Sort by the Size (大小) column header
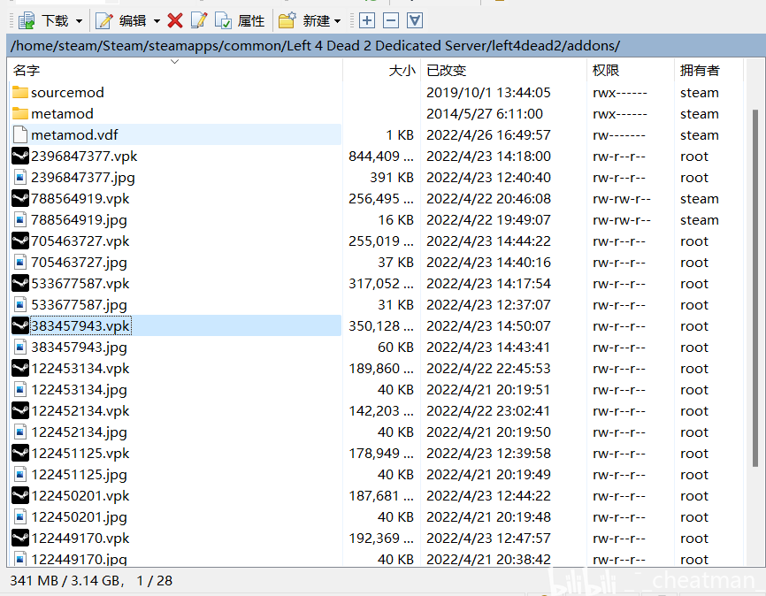The width and height of the screenshot is (766, 596). coord(381,71)
